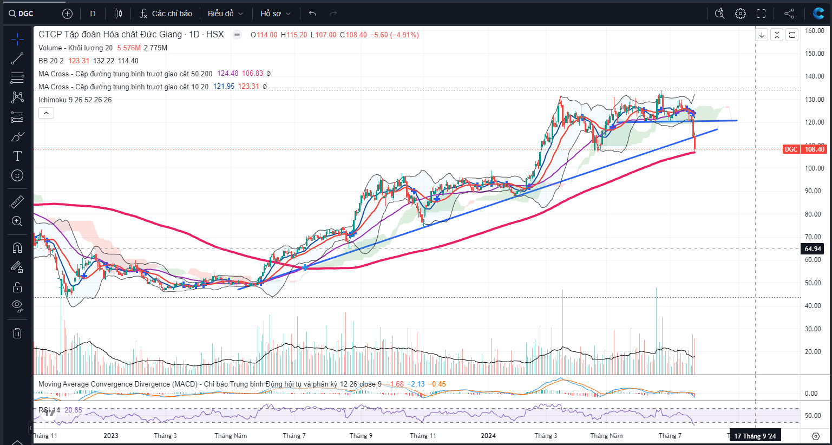Select the MA Cross 10 20 legend
832x445 pixels.
click(x=123, y=87)
